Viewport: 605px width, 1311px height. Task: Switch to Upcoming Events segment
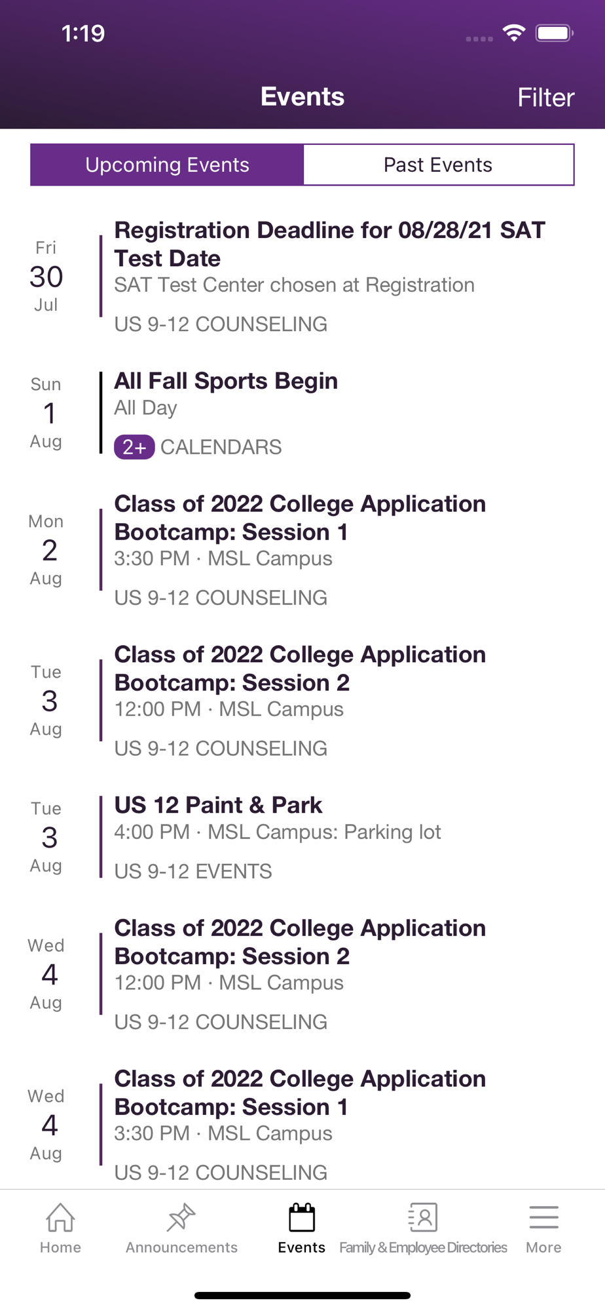tap(167, 165)
